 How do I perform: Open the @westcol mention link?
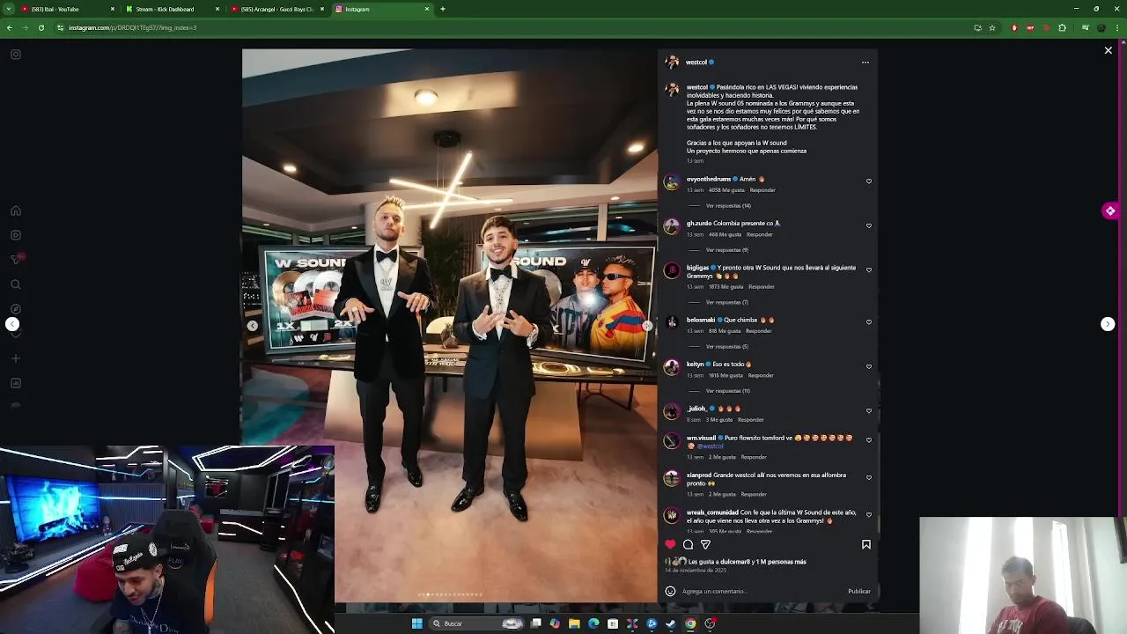coord(711,446)
